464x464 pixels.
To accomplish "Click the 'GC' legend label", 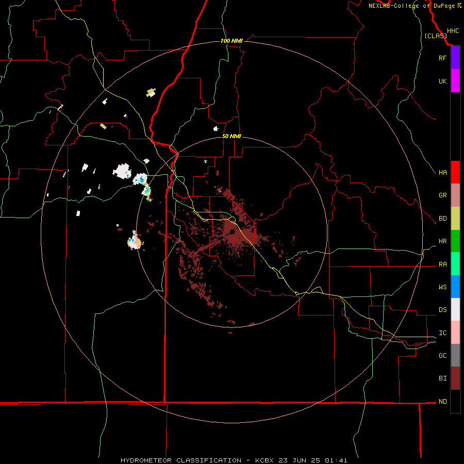I will (x=442, y=355).
